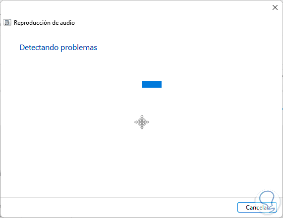Click the word "Reproducción" in the dialog title

32,23
